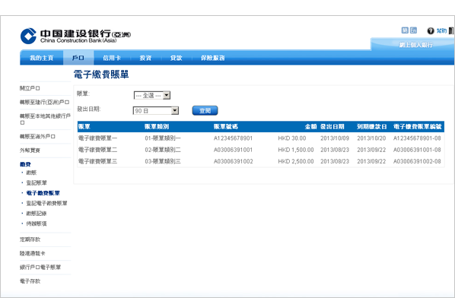Open 轉賬至海外戶口 in the sidebar
The height and width of the screenshot is (298, 455).
point(37,136)
